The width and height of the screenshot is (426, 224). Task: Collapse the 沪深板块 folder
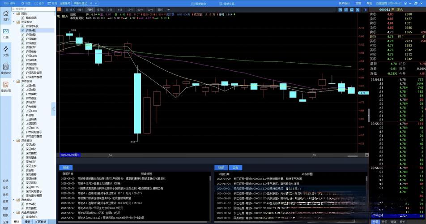pos(14,22)
